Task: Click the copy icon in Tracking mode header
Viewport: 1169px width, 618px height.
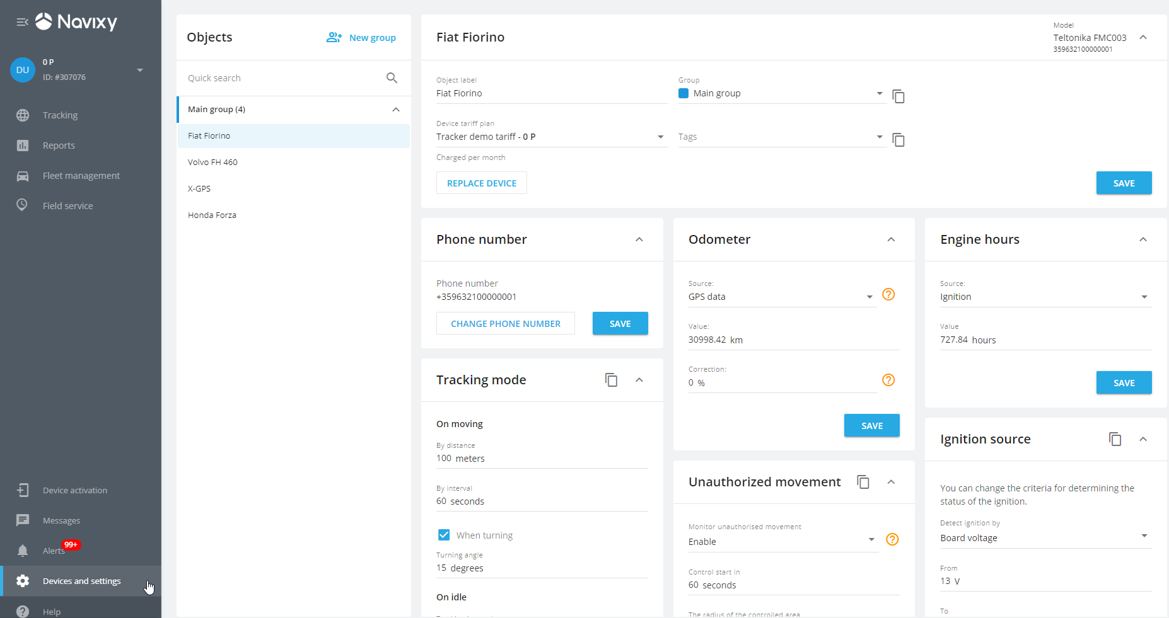Action: (611, 380)
